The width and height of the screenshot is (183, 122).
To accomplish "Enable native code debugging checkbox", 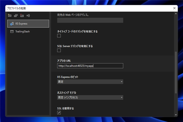I will click(59, 36).
